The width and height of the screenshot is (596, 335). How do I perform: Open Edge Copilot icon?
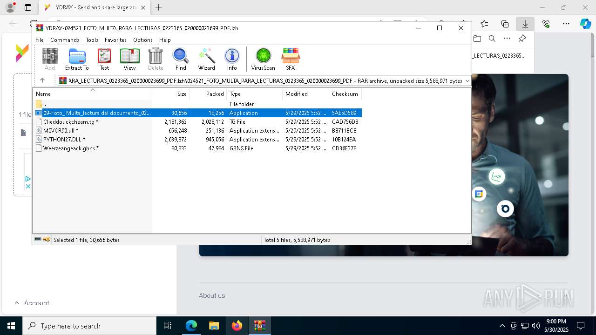coord(585,24)
